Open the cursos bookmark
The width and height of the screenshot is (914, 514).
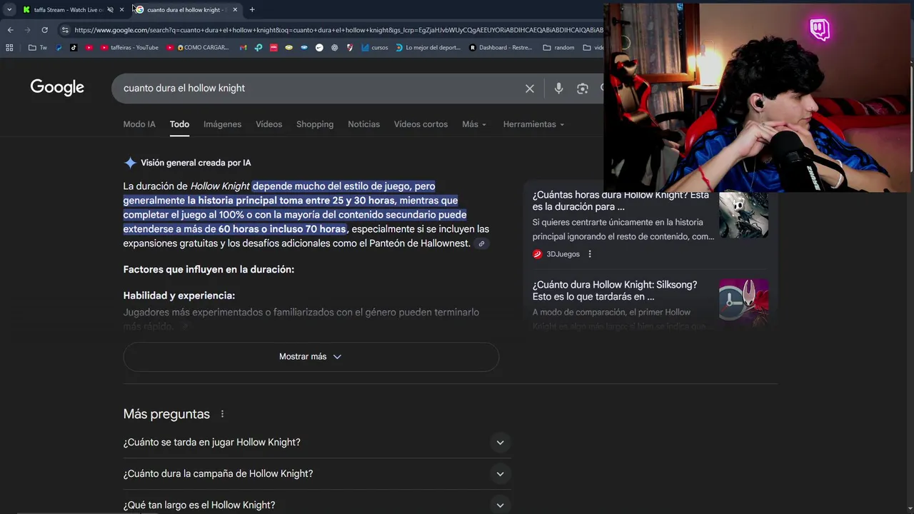374,48
